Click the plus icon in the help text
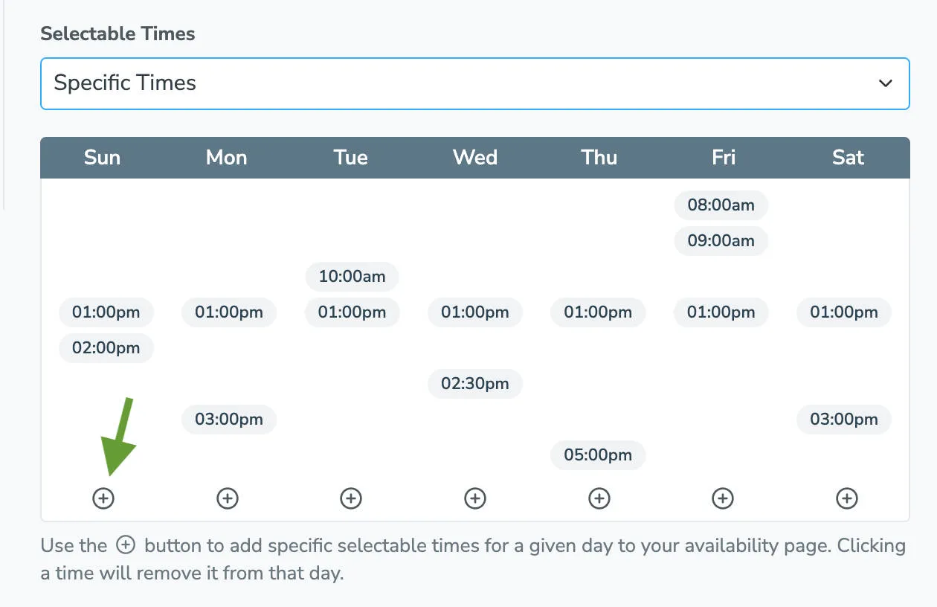The width and height of the screenshot is (937, 607). click(124, 545)
